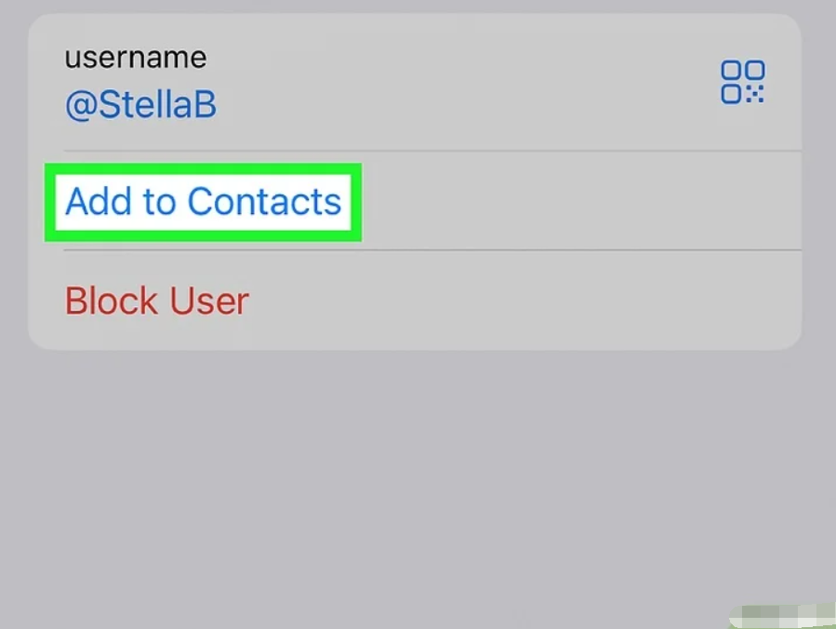Click the blurred watermark at bottom right
The height and width of the screenshot is (629, 836).
point(781,616)
